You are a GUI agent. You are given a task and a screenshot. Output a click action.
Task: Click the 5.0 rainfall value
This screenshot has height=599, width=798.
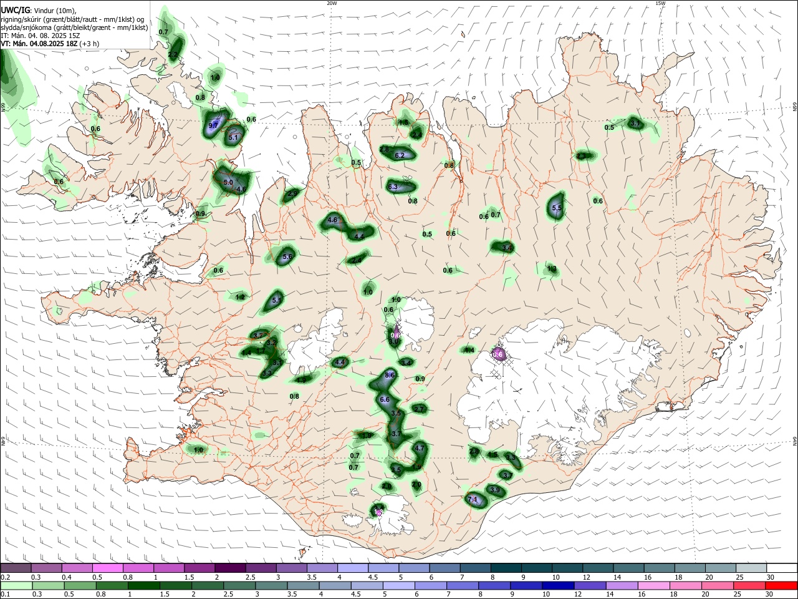[x=228, y=183]
